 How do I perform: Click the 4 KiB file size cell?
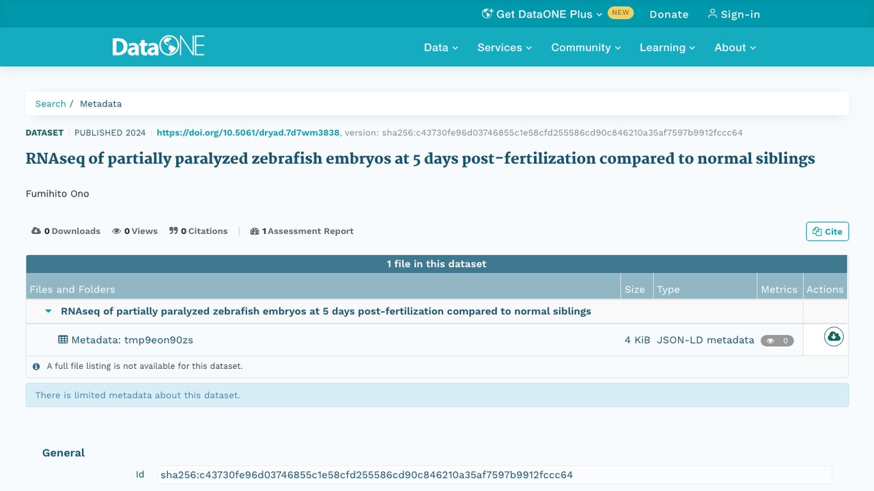(637, 340)
